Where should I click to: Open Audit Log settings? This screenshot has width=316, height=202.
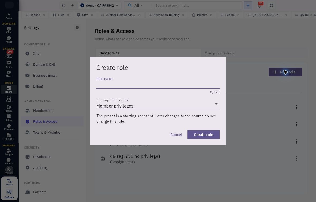point(52,168)
